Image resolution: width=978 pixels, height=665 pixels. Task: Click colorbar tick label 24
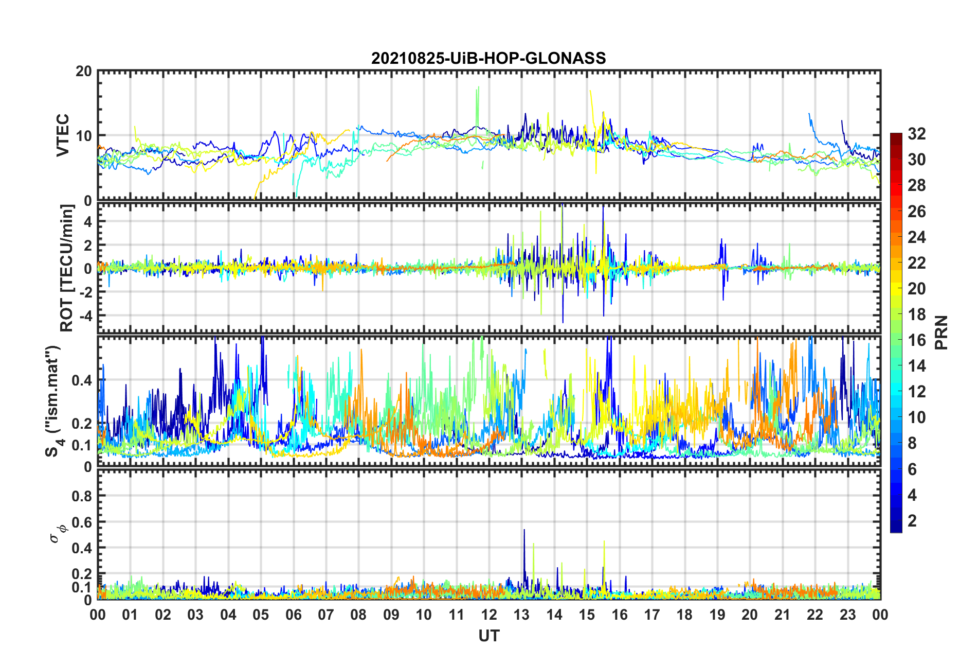coord(917,237)
